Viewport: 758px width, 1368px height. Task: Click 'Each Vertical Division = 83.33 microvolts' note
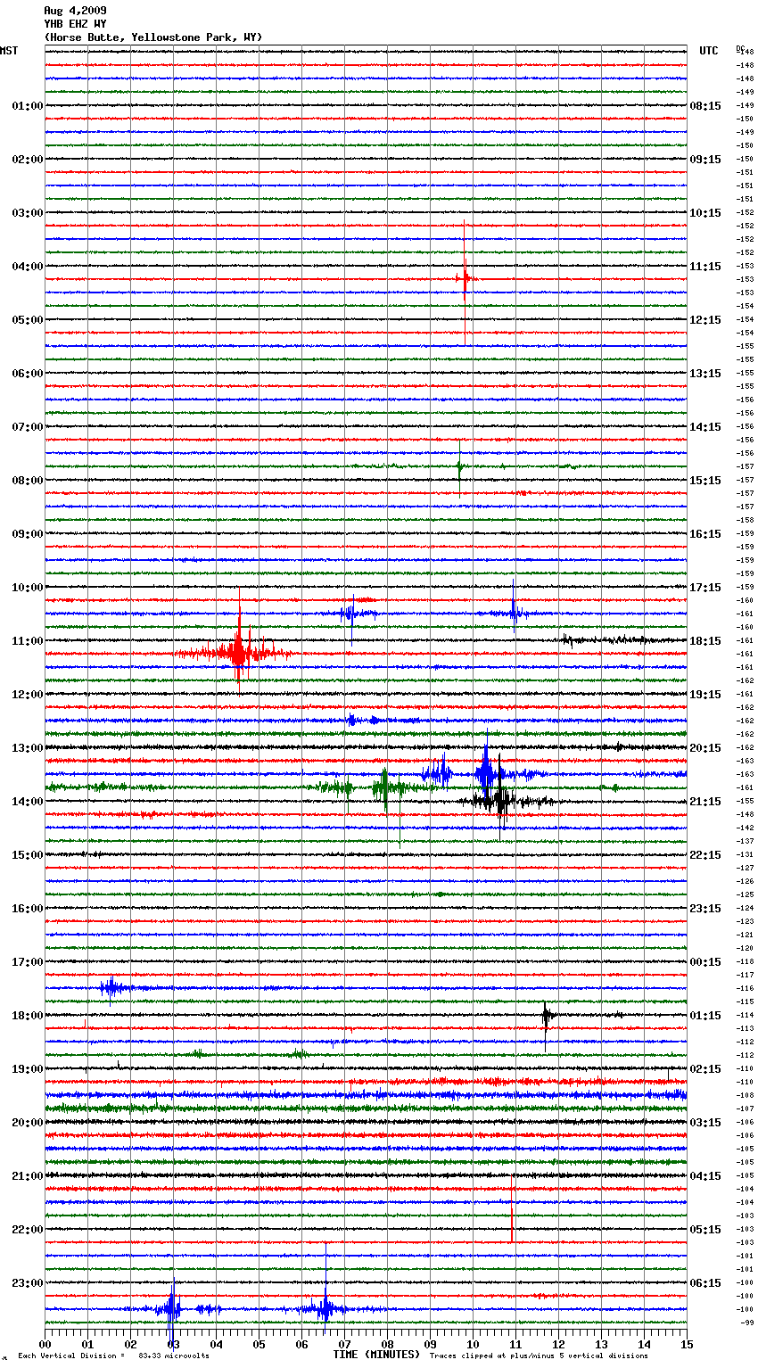pos(113,1356)
